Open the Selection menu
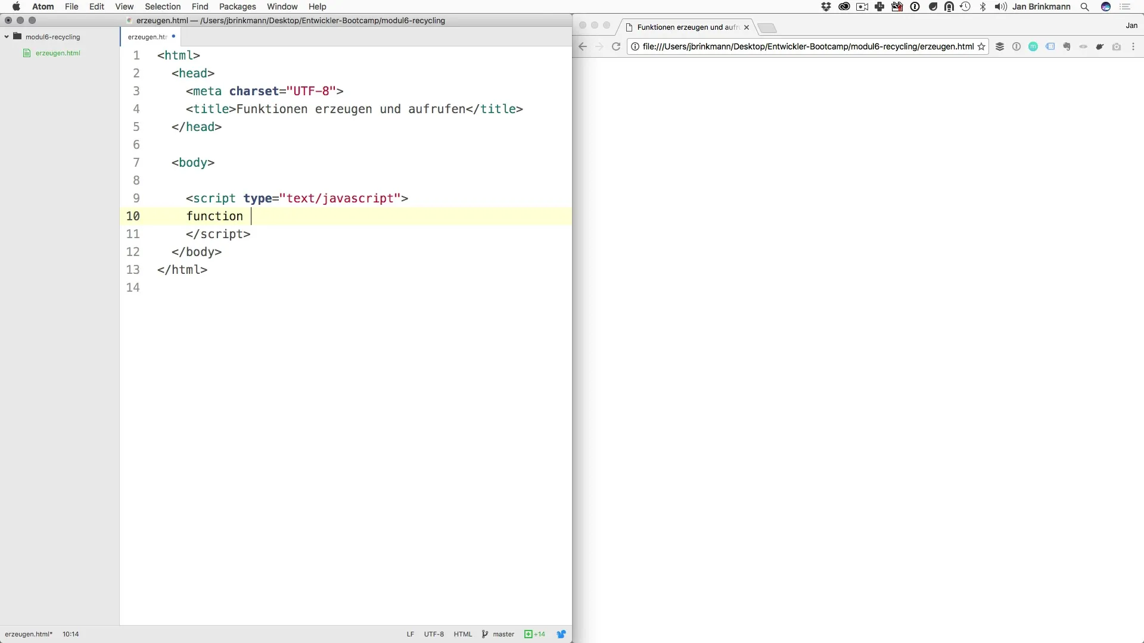Screen dimensions: 1144x643 (163, 7)
